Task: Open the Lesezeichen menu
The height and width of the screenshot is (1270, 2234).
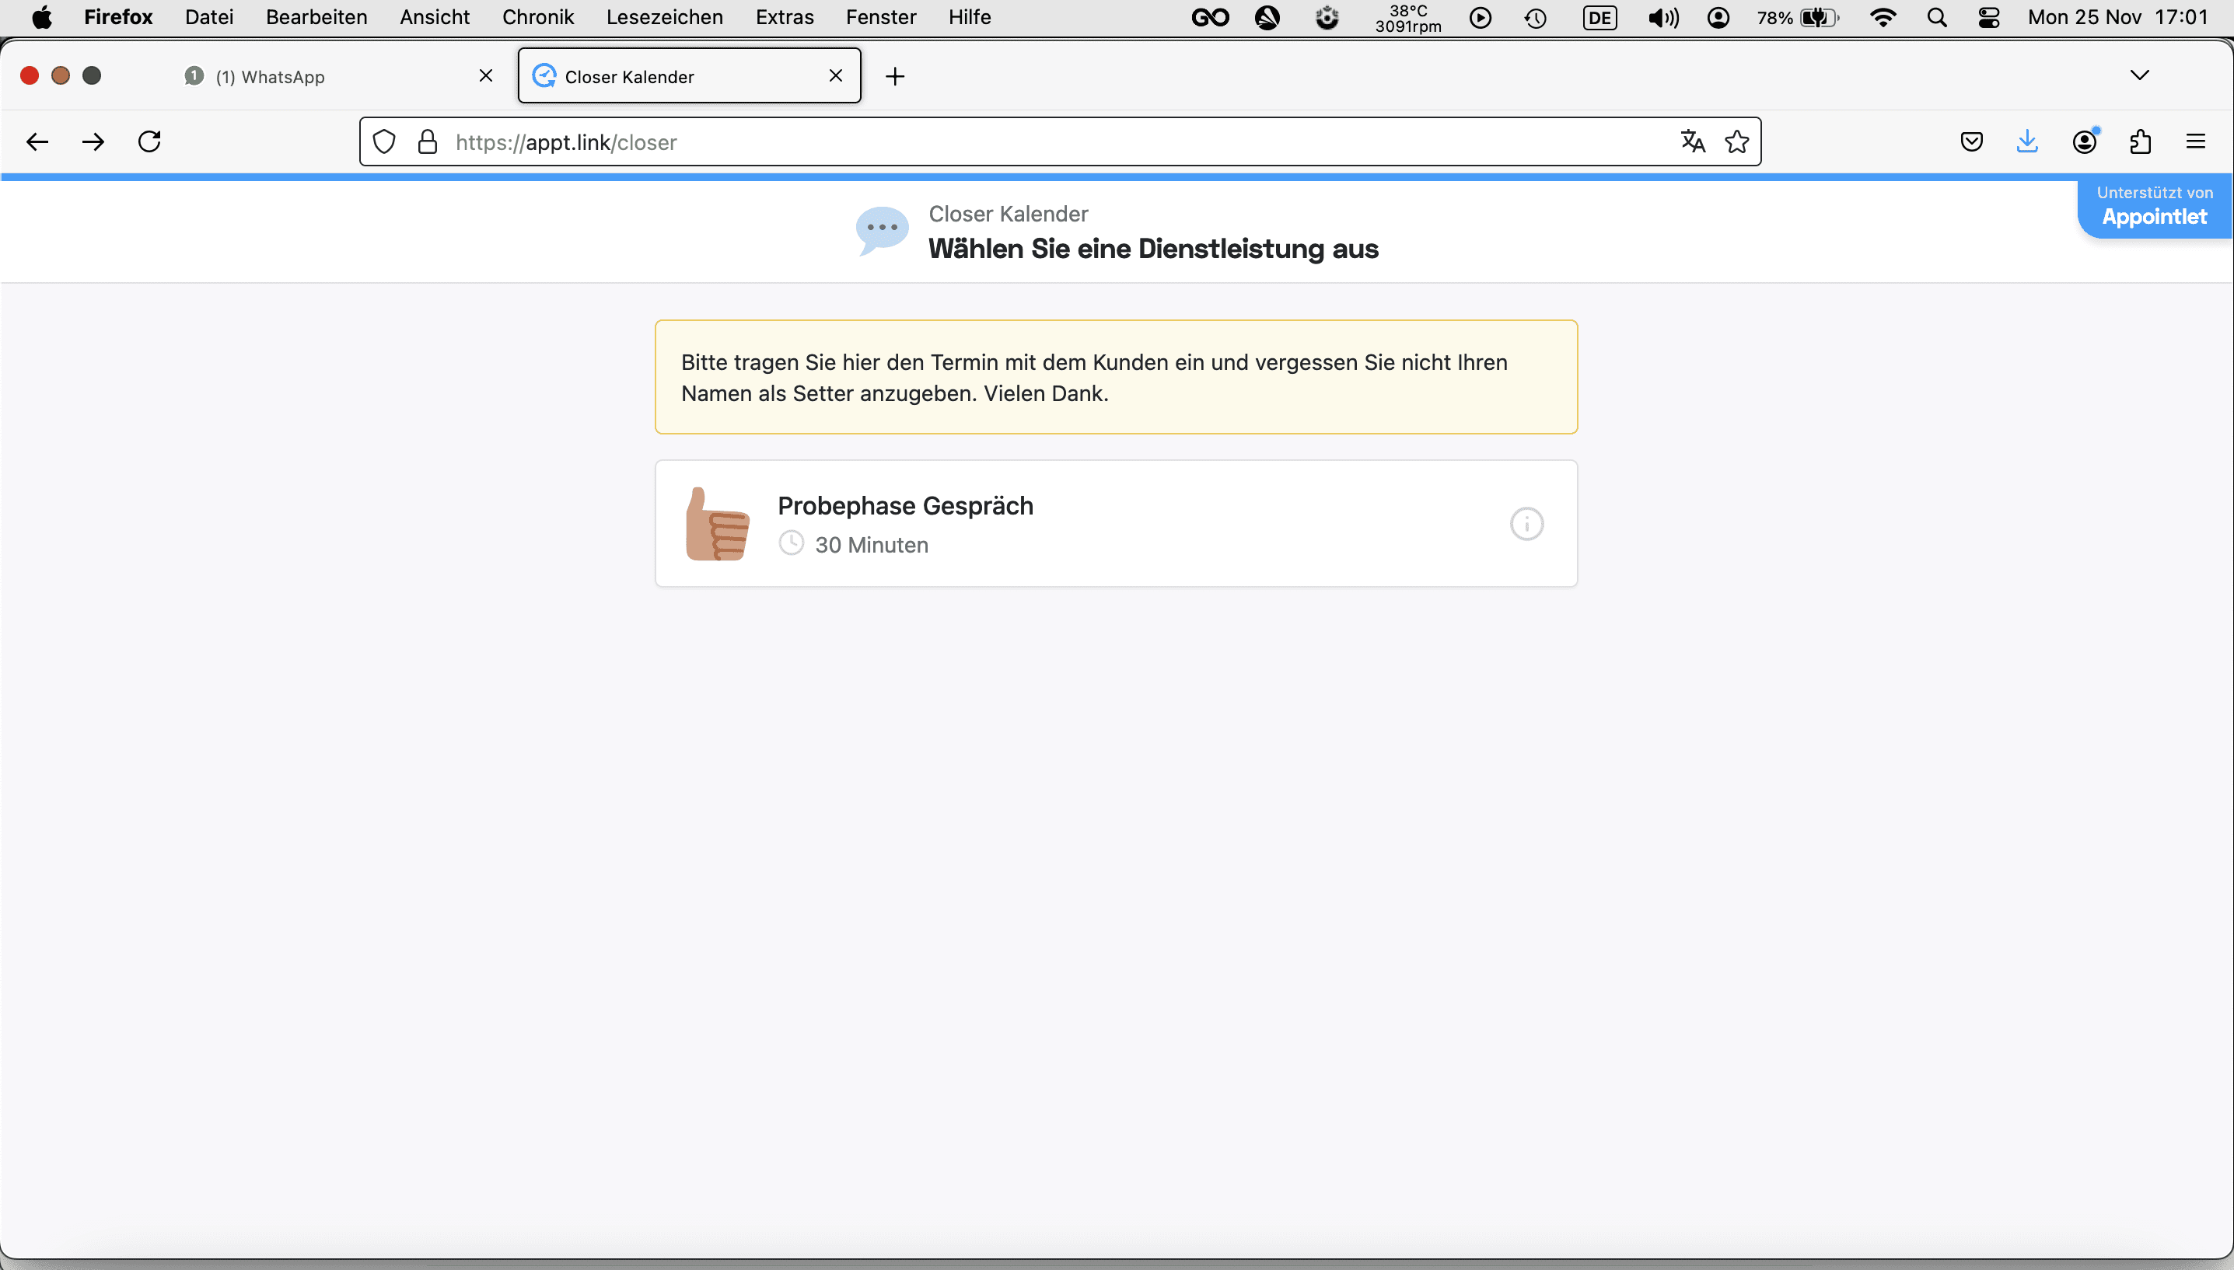Action: [x=664, y=17]
